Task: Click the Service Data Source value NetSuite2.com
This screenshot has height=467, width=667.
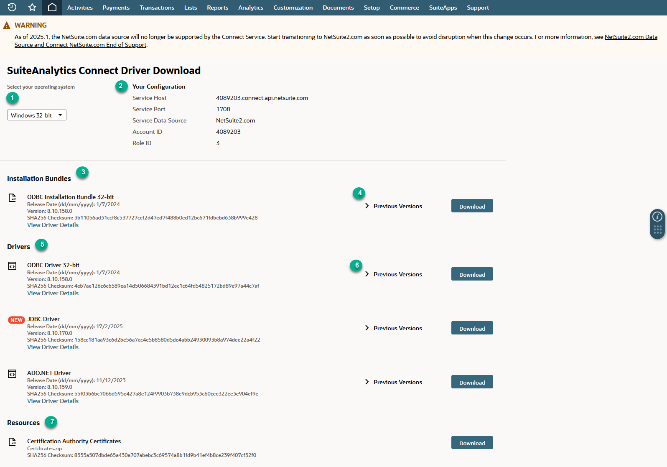Action: (x=235, y=120)
